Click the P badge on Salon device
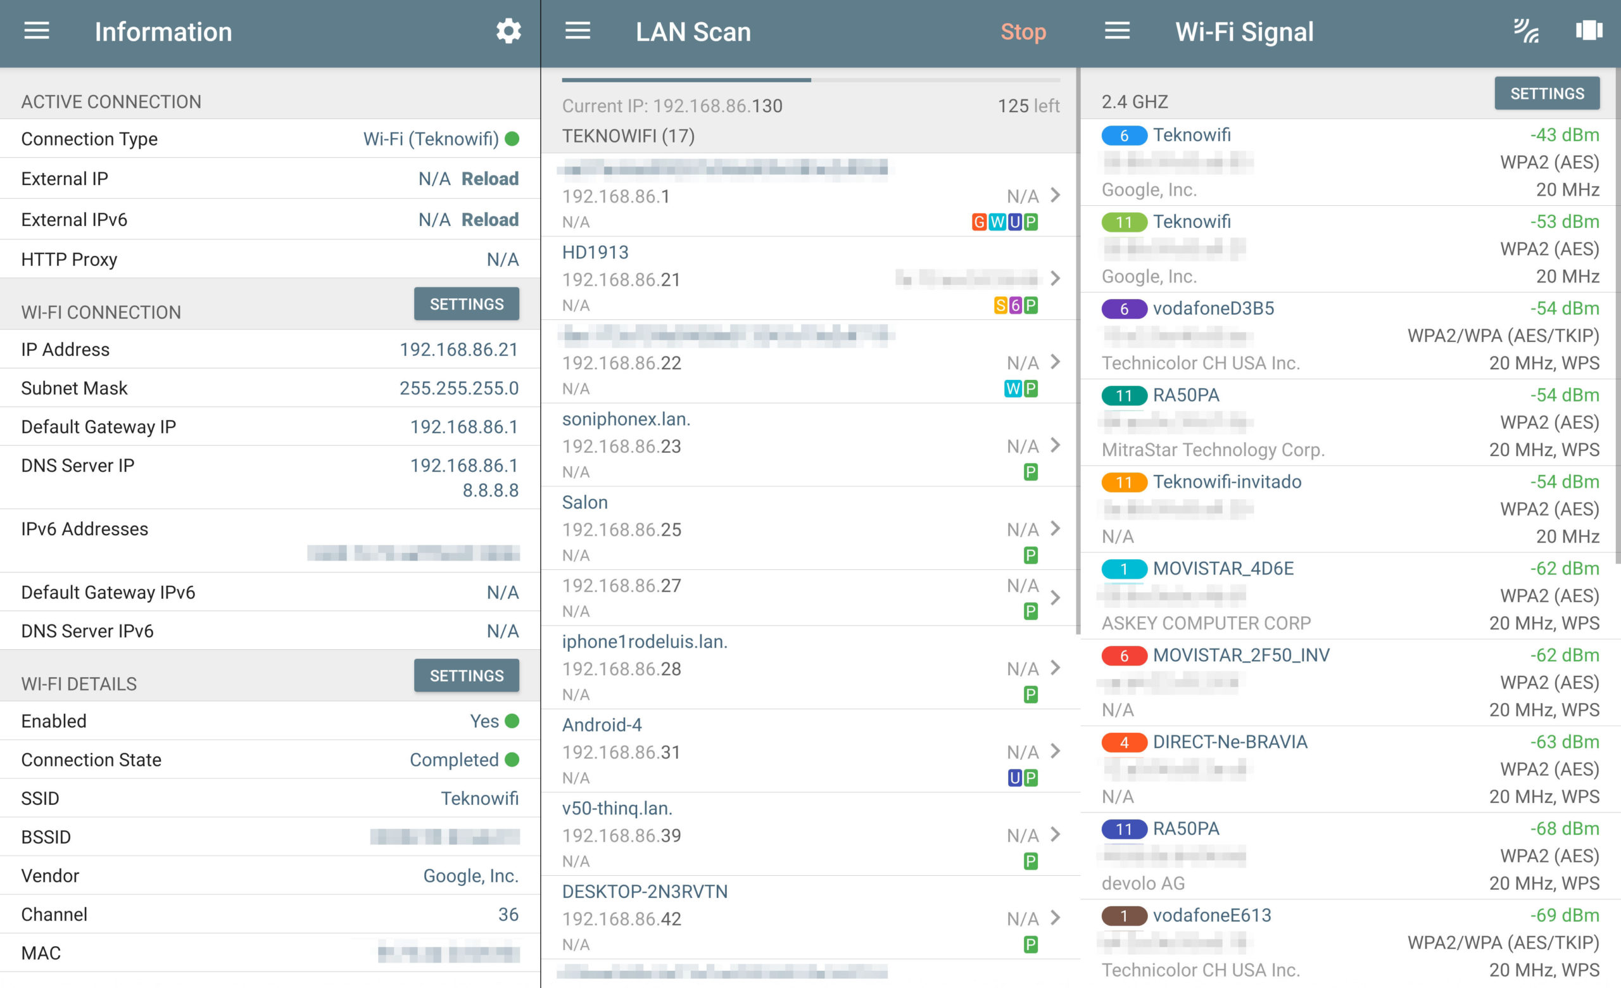1621x988 pixels. pos(1031,556)
